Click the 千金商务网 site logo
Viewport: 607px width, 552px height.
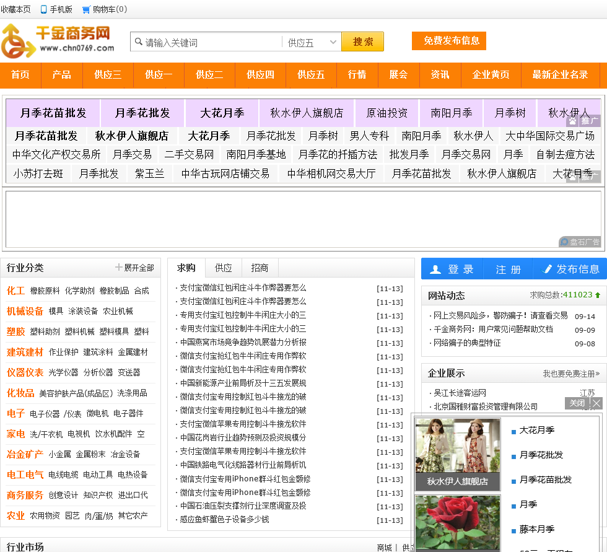(x=58, y=41)
